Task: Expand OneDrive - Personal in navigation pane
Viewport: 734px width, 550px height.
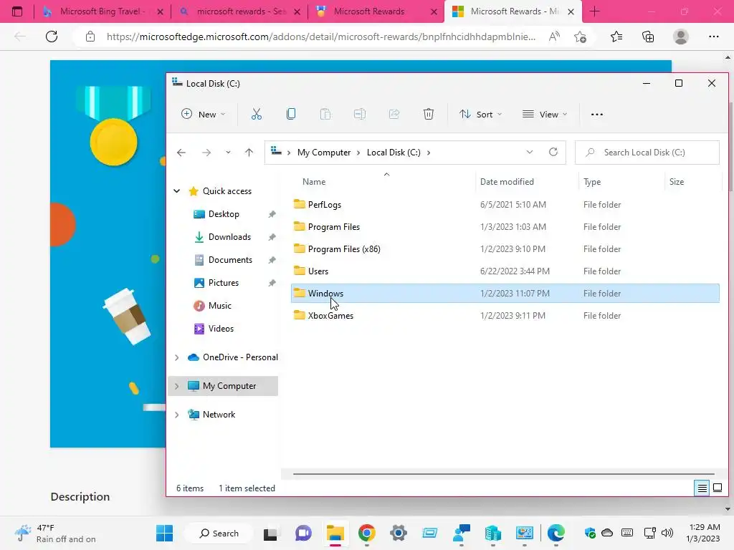Action: click(x=176, y=357)
